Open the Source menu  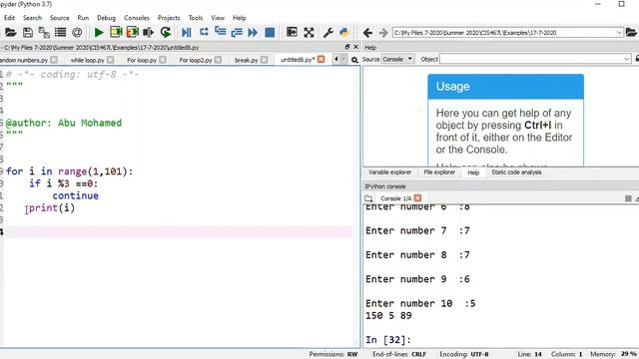tap(60, 18)
